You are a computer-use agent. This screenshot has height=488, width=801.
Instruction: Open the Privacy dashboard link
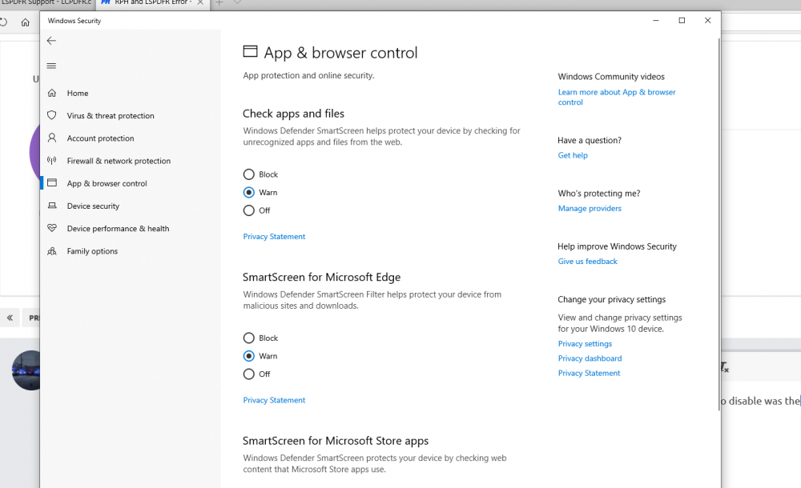[x=590, y=358]
